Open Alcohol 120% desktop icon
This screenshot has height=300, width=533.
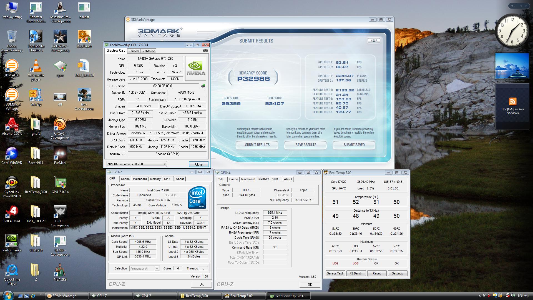pos(12,126)
